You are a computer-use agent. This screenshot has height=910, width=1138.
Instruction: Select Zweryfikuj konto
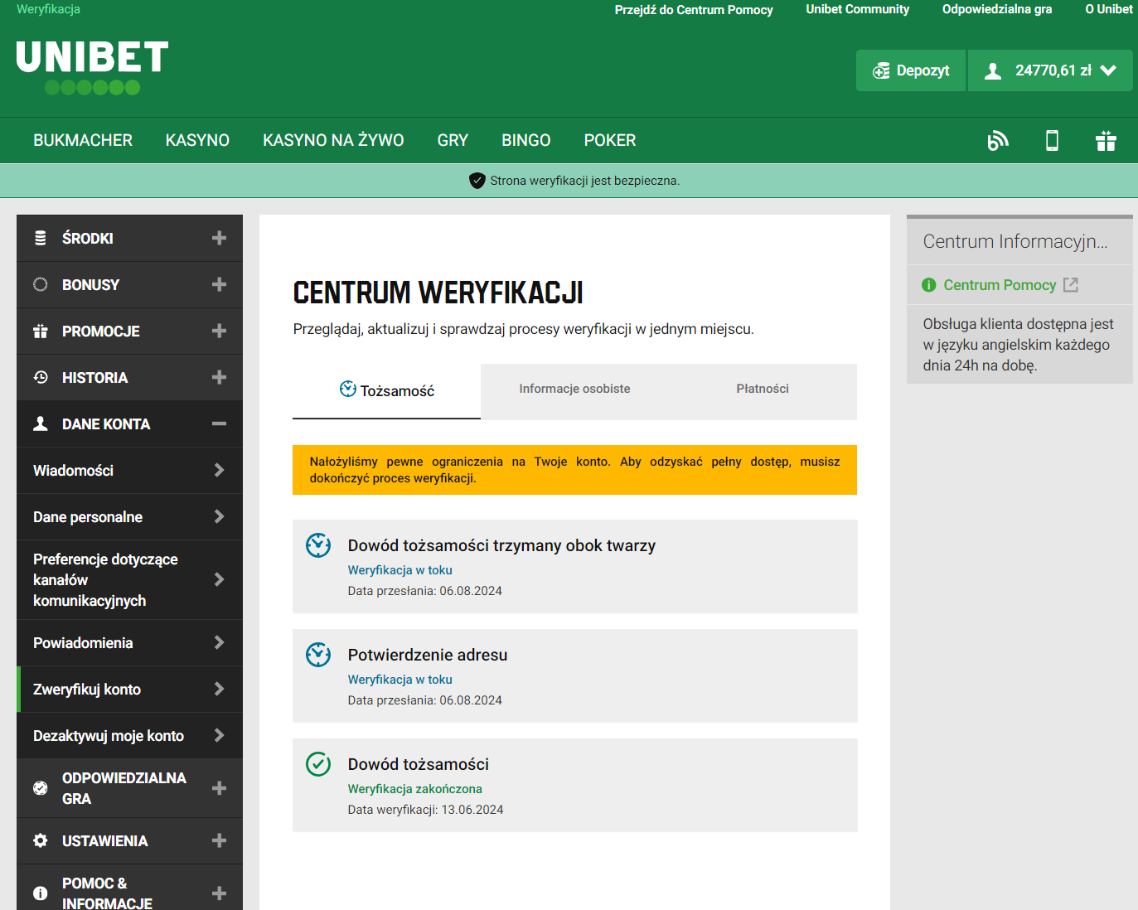click(129, 690)
